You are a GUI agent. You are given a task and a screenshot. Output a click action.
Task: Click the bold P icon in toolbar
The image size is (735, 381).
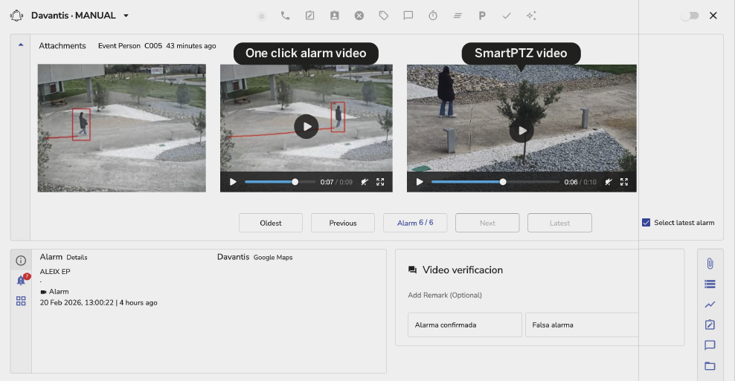click(x=482, y=16)
